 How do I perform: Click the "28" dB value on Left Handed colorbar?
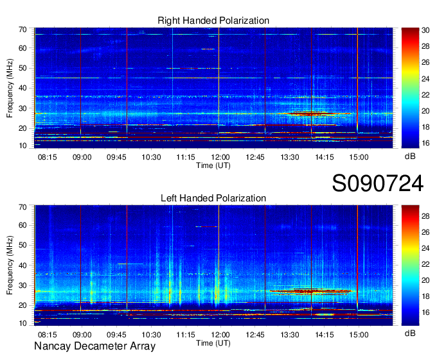425,216
